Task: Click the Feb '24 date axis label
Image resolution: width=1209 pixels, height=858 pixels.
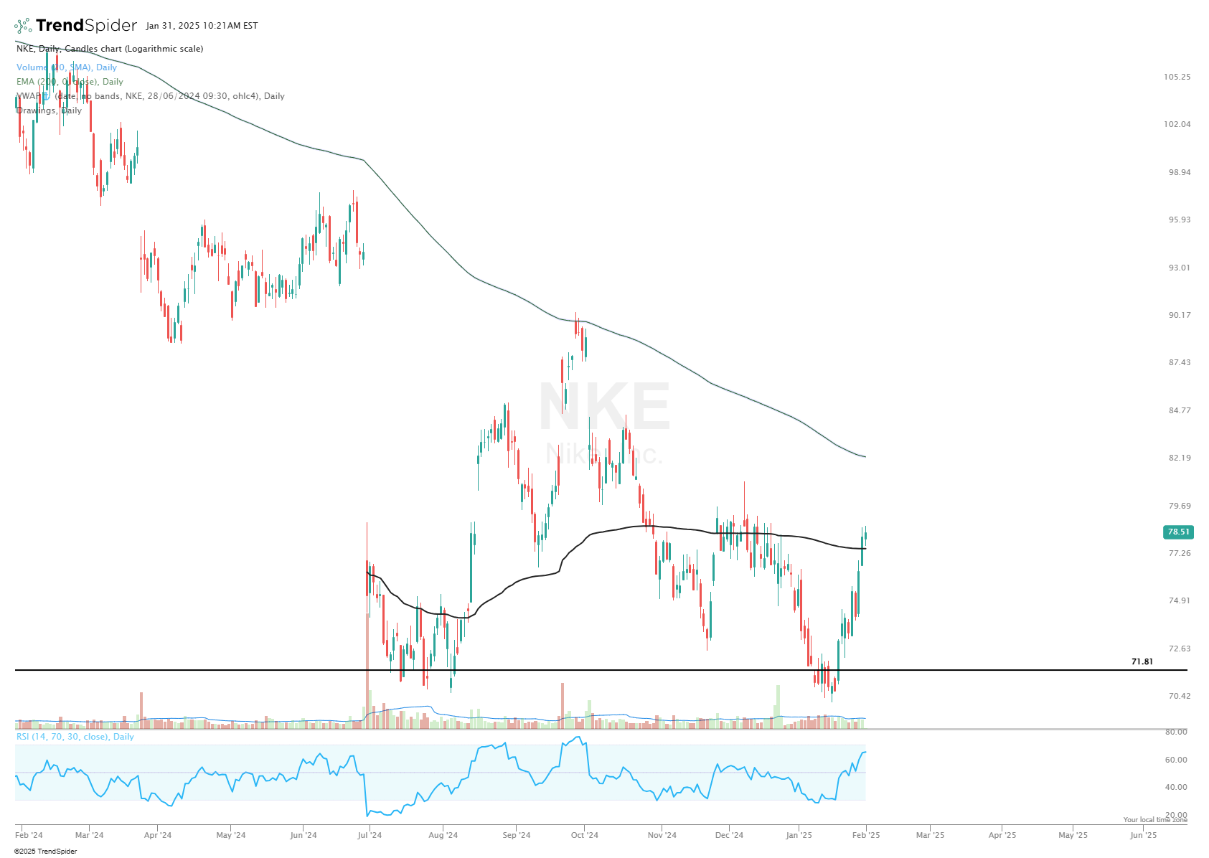Action: point(29,835)
